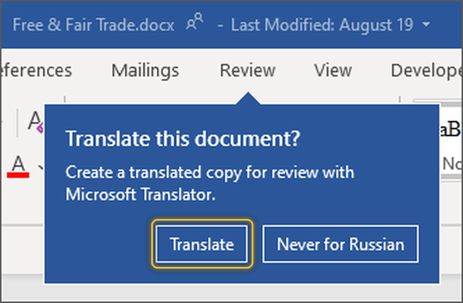
Task: Choose Never for Russian
Action: 340,244
